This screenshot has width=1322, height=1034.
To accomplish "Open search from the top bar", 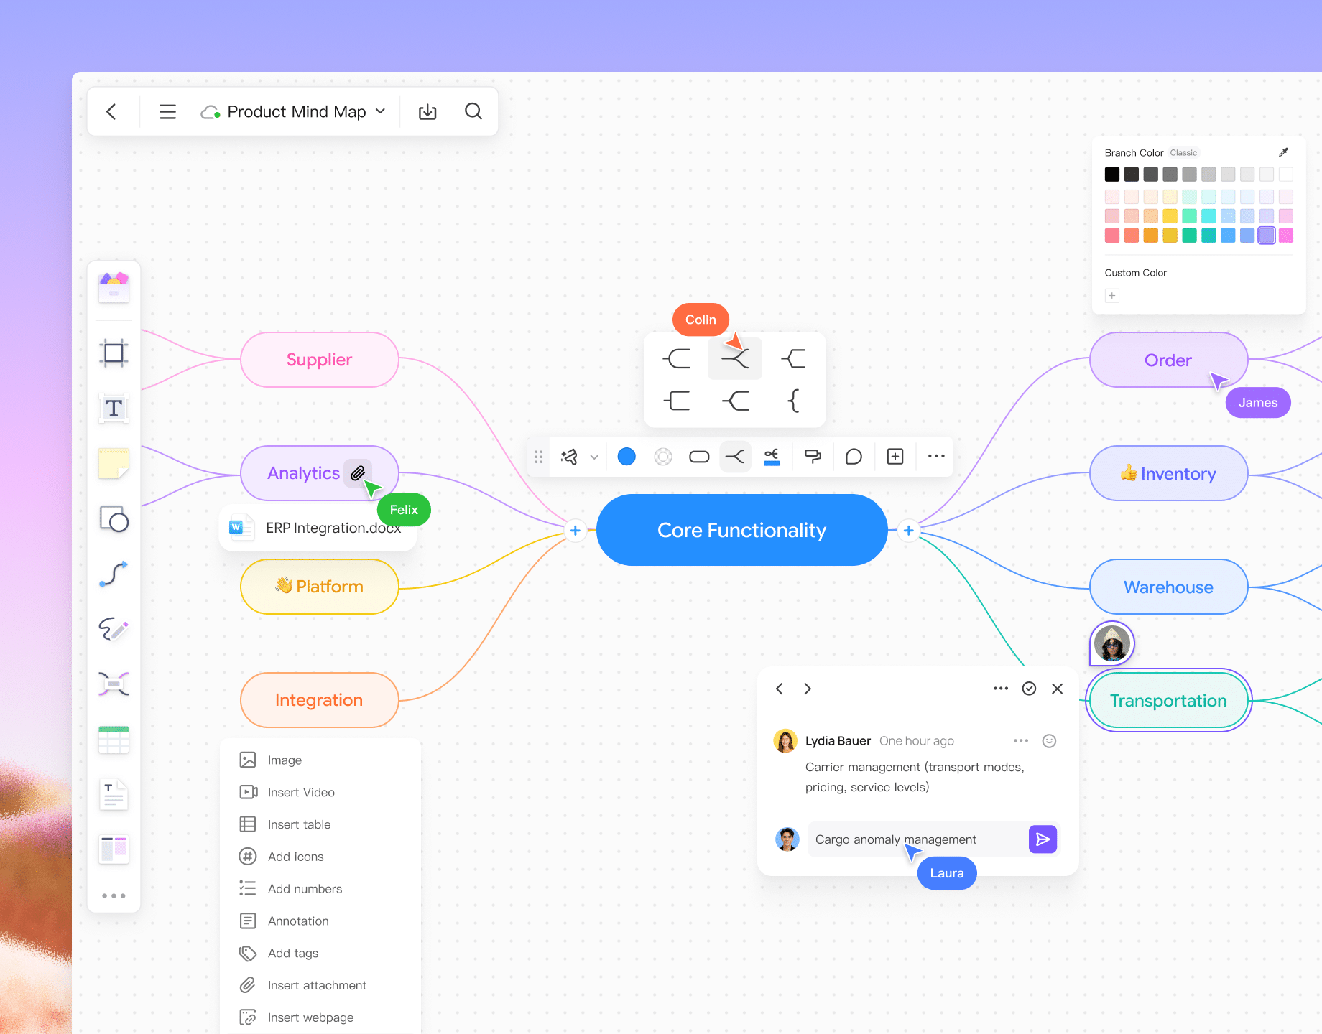I will [473, 111].
